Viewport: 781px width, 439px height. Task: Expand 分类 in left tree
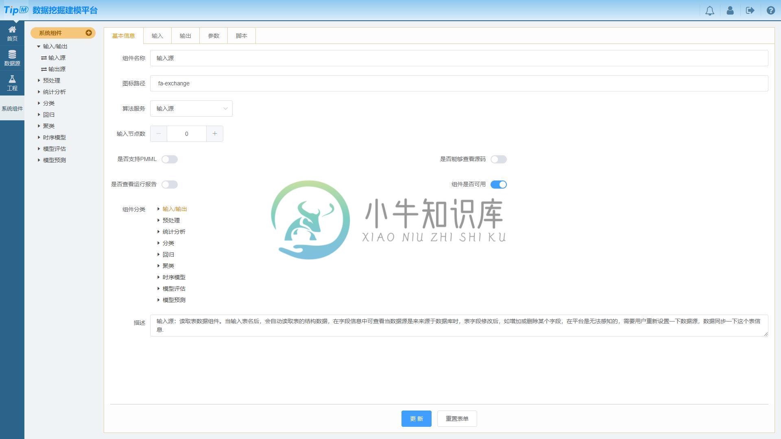39,103
